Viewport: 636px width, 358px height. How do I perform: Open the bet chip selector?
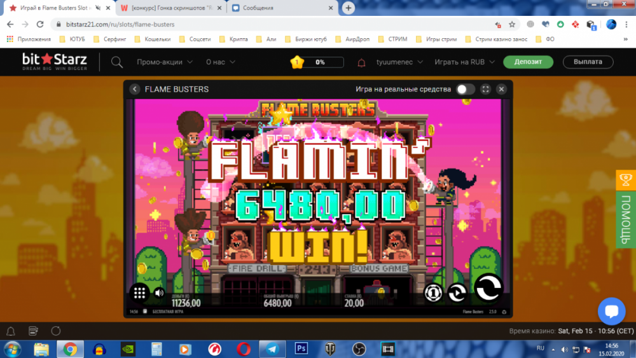433,293
